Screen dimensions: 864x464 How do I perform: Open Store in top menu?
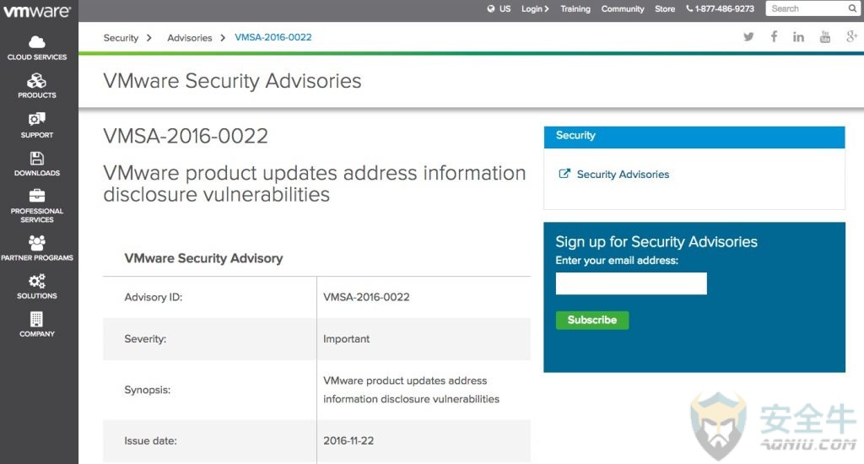point(665,8)
